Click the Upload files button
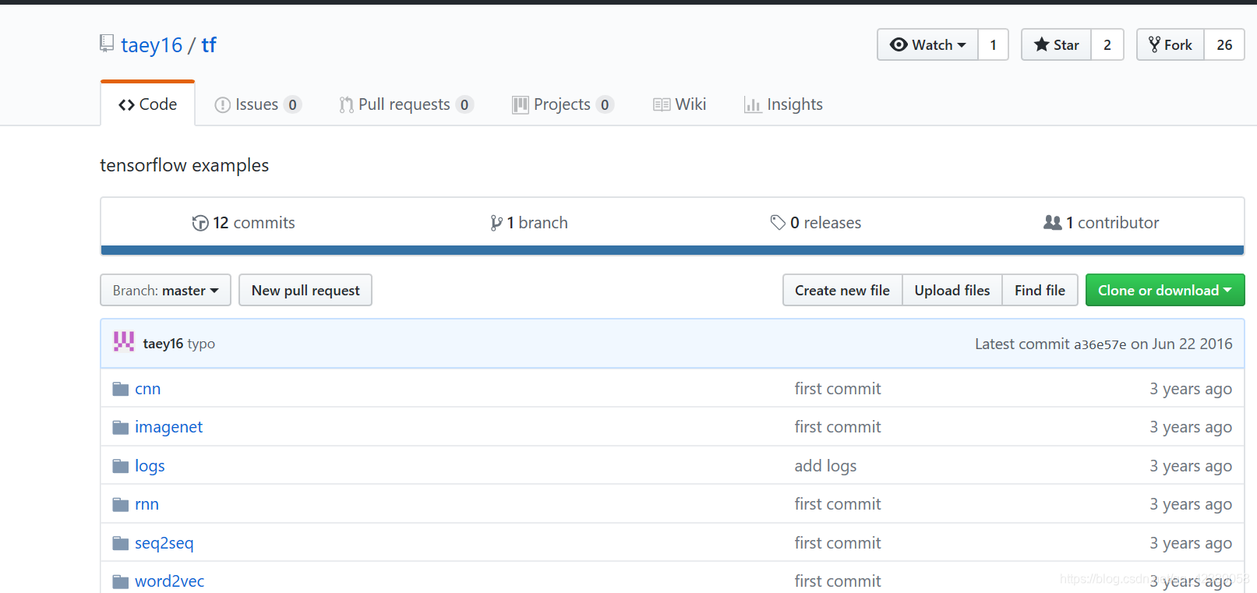This screenshot has width=1257, height=593. coord(952,290)
